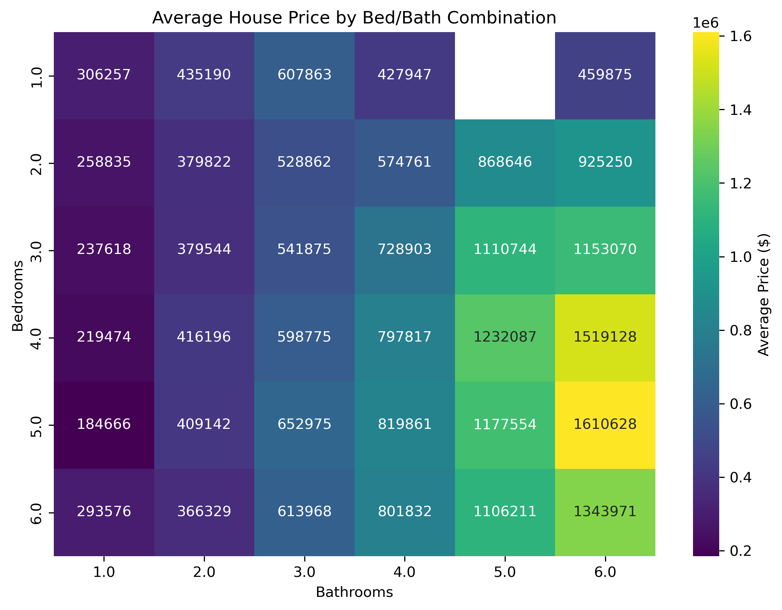Select the cell showing 1232087
This screenshot has width=782, height=610.
click(505, 337)
